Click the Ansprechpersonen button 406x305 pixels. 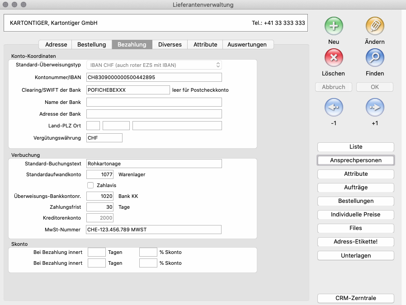click(x=356, y=160)
